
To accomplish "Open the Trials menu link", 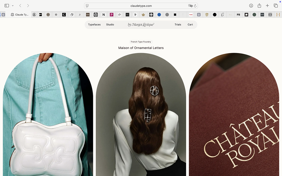I will coord(178,25).
